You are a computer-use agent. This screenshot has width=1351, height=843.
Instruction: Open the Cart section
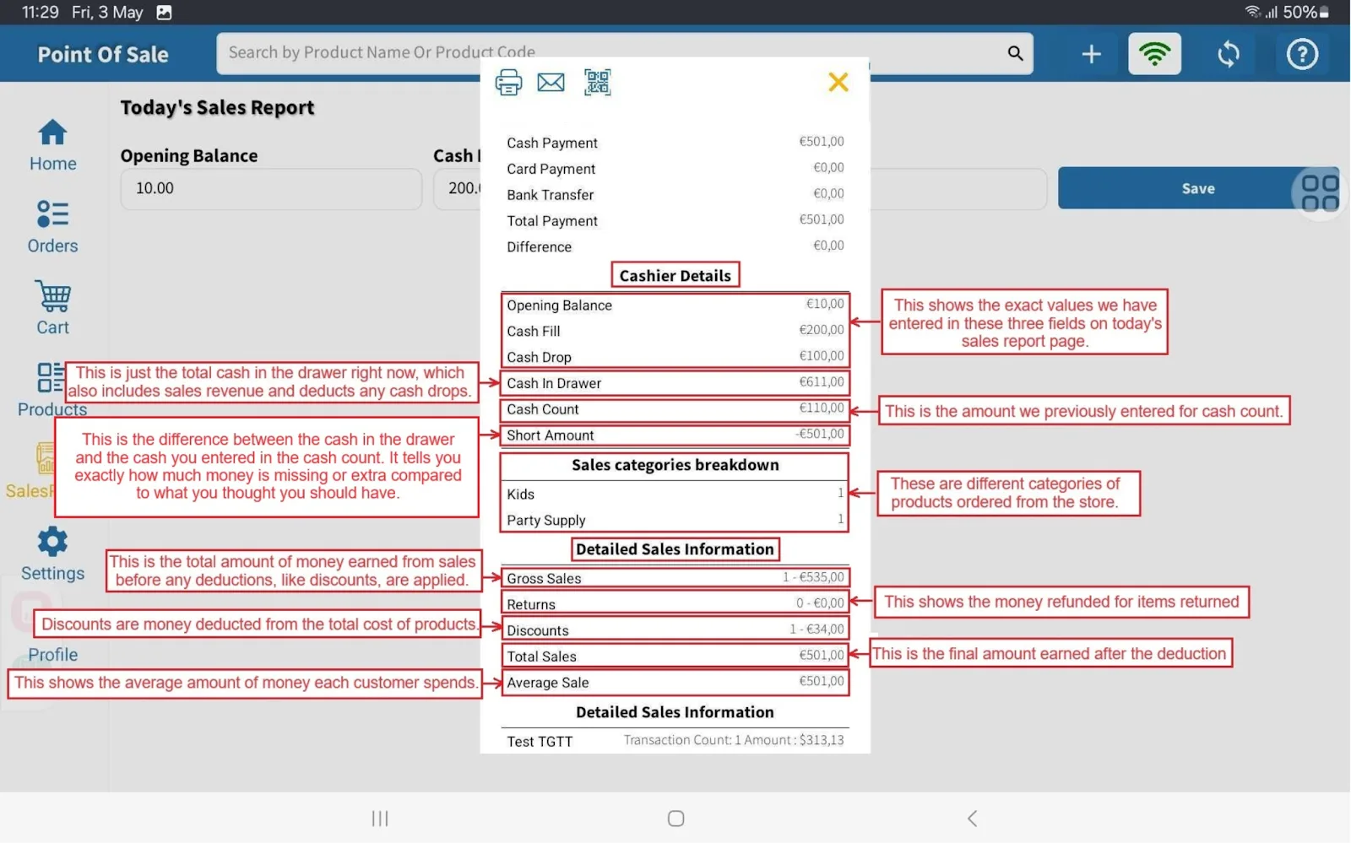click(x=52, y=309)
